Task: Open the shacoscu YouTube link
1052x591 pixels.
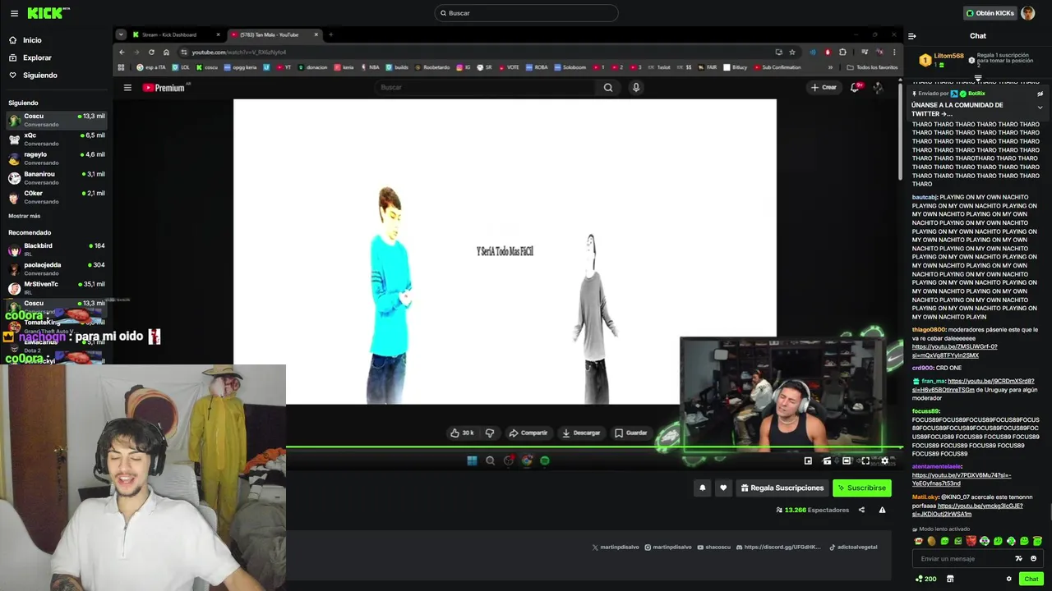Action: 713,547
